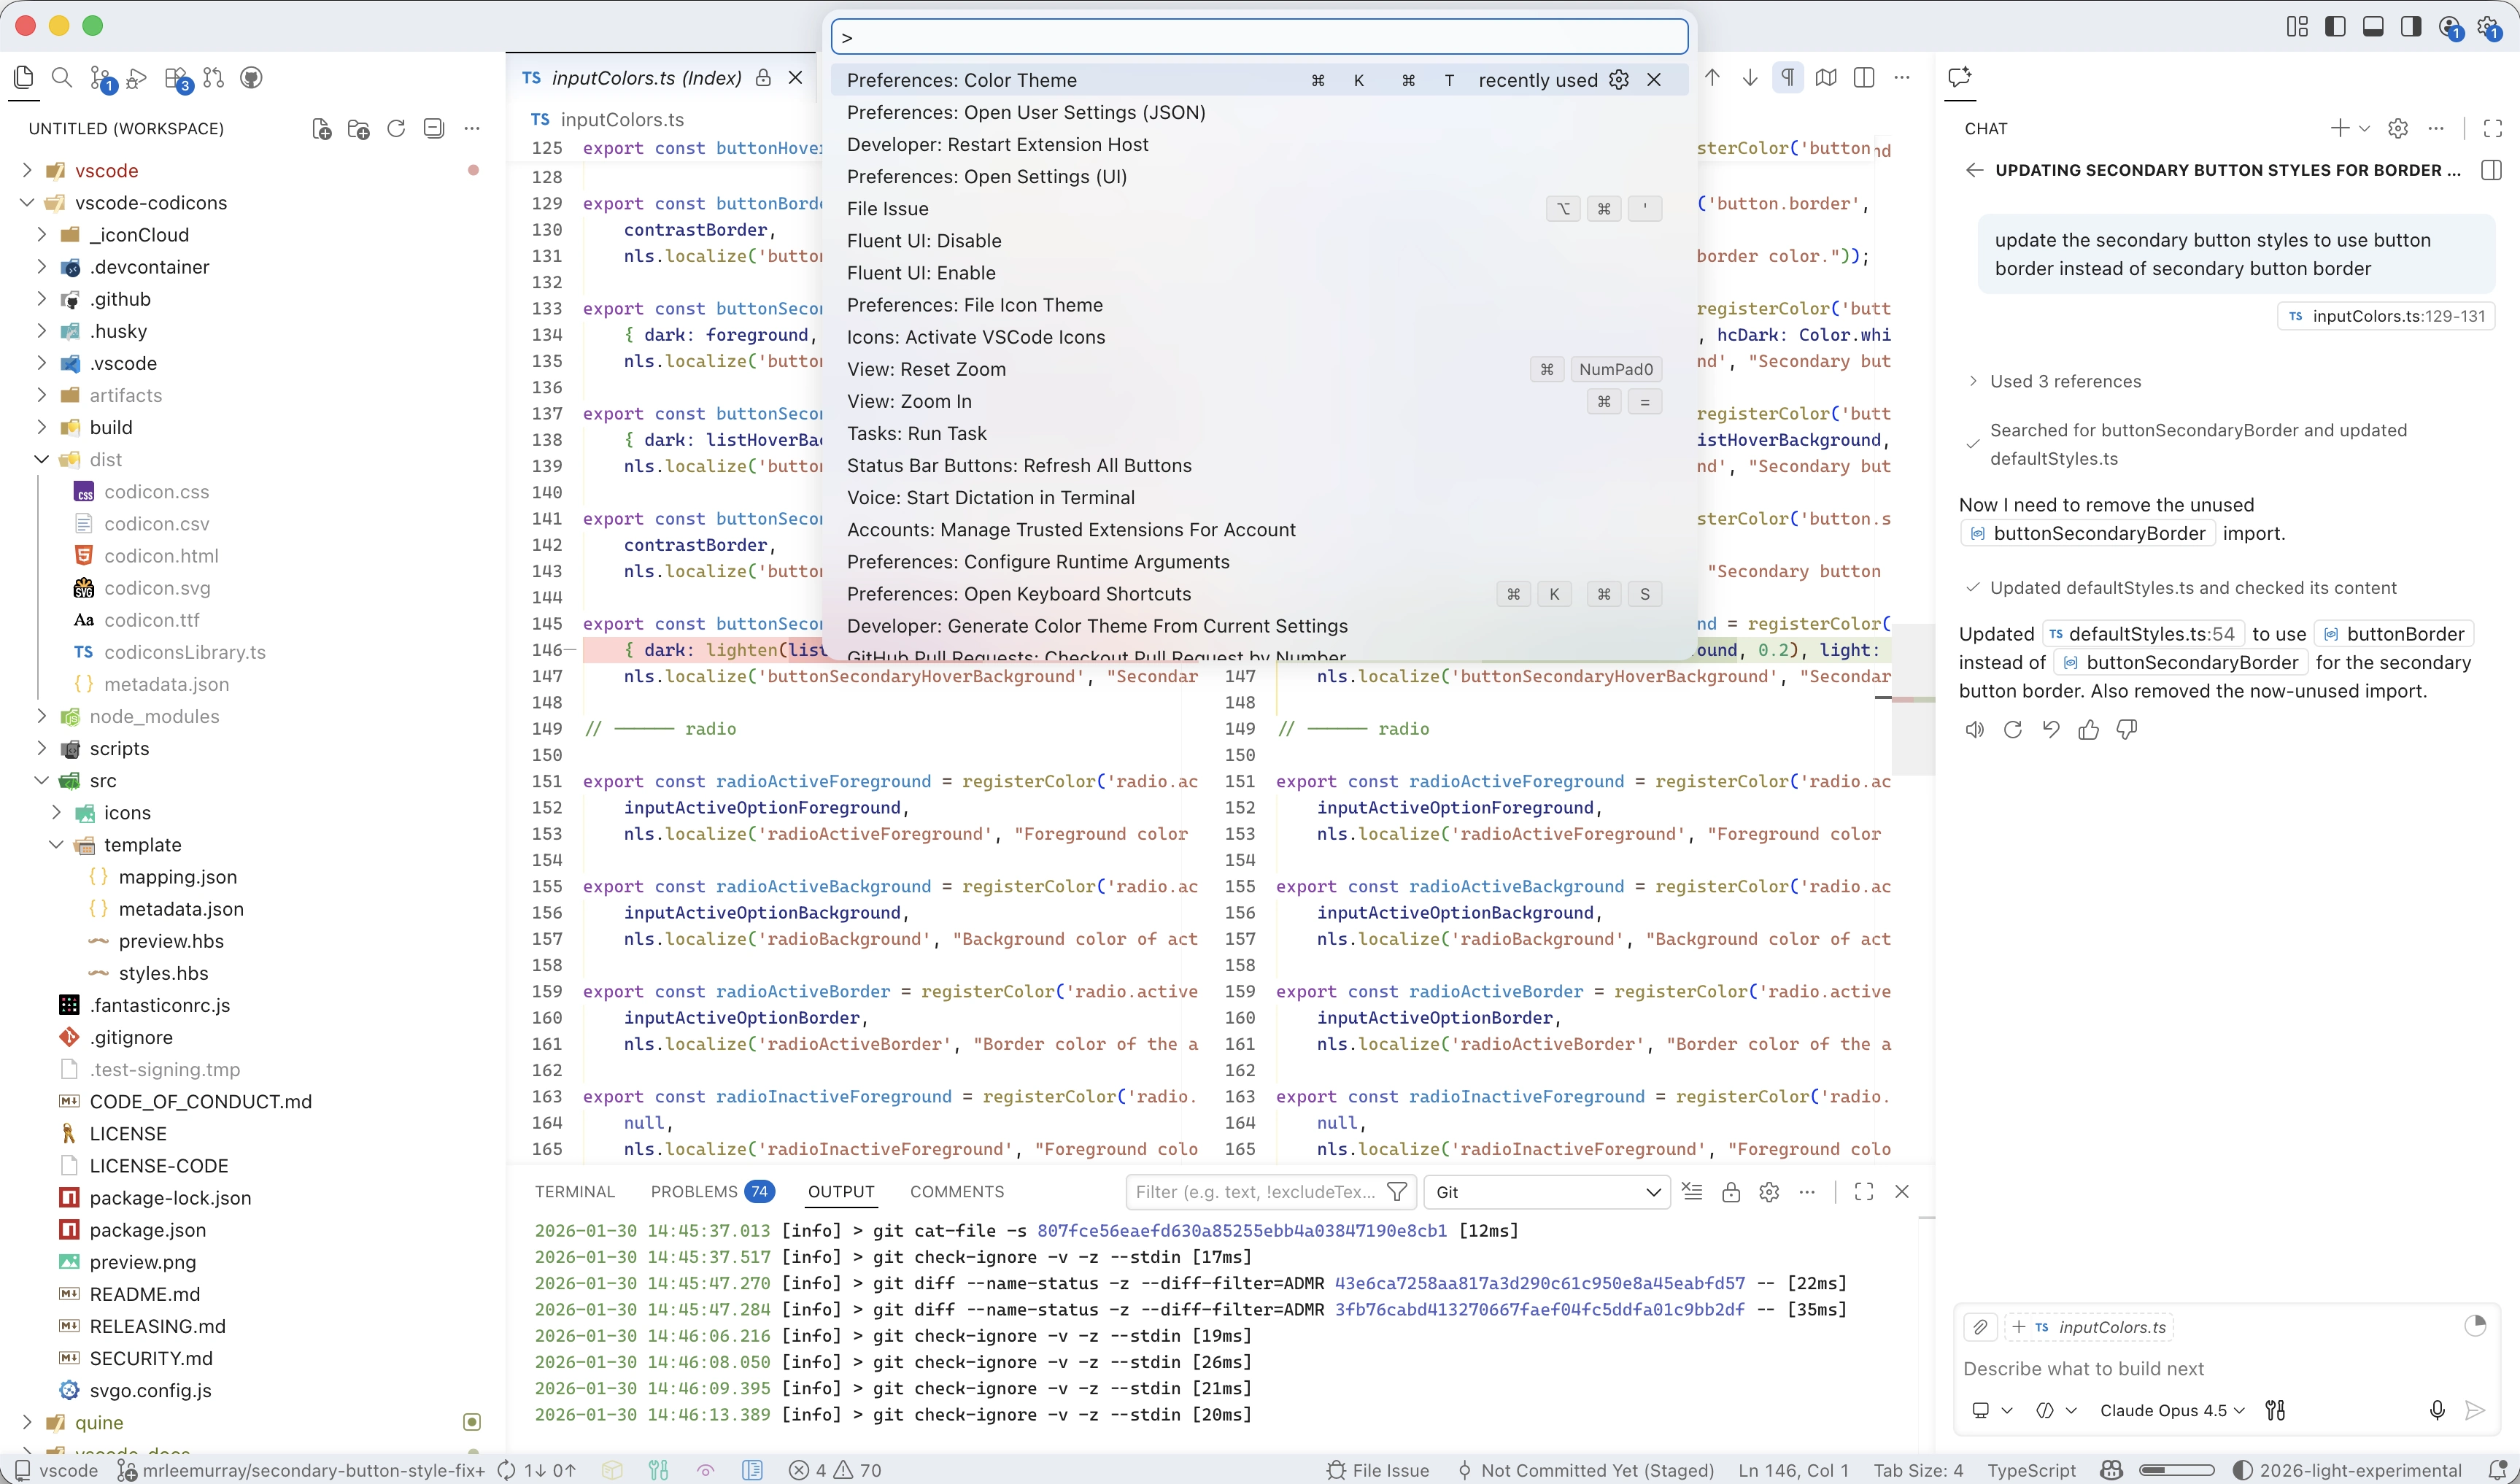Send the chat prompt with the arrow icon
The width and height of the screenshot is (2520, 1484).
2476,1411
